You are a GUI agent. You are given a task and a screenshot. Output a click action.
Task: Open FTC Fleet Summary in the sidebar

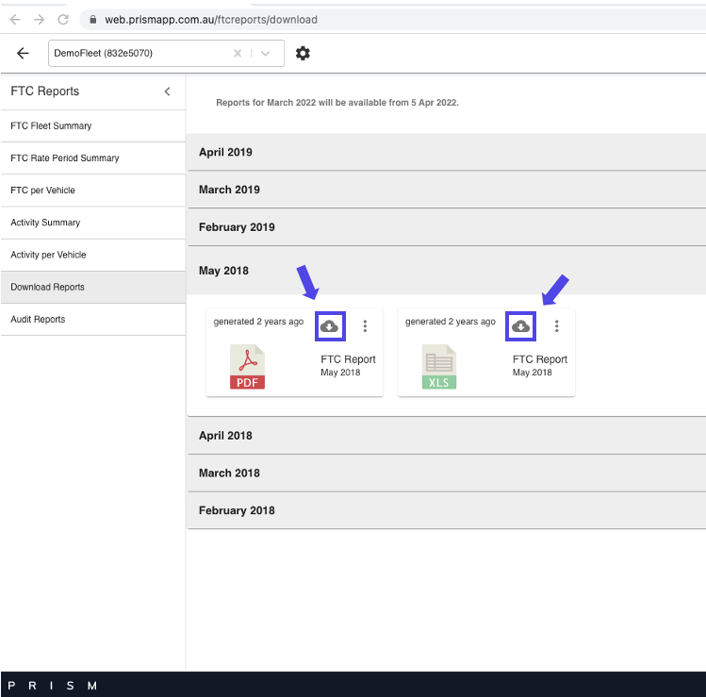(x=51, y=125)
